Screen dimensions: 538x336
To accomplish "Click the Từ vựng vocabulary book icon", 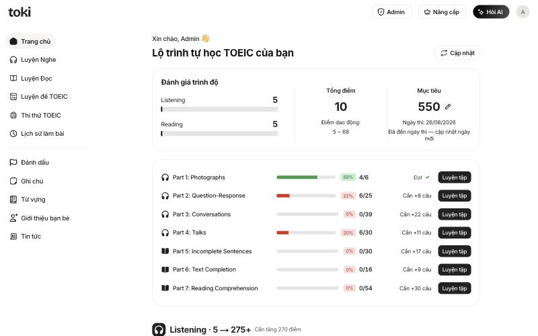I will tap(13, 200).
